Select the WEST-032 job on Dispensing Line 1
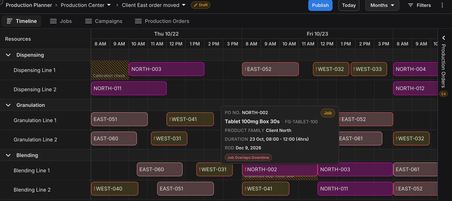The width and height of the screenshot is (452, 201). tap(331, 69)
